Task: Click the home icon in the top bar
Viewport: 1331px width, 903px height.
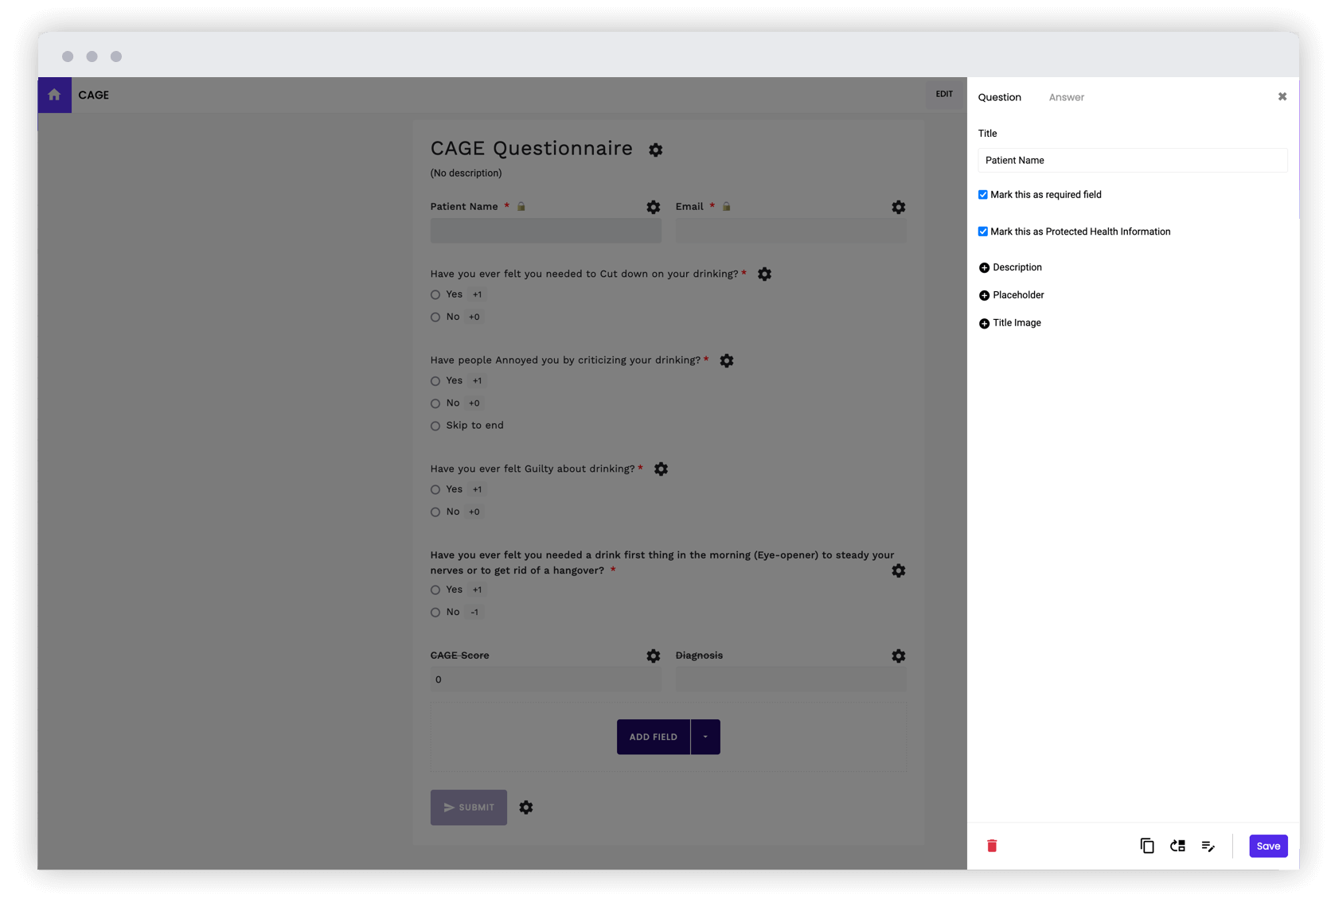Action: click(x=53, y=95)
